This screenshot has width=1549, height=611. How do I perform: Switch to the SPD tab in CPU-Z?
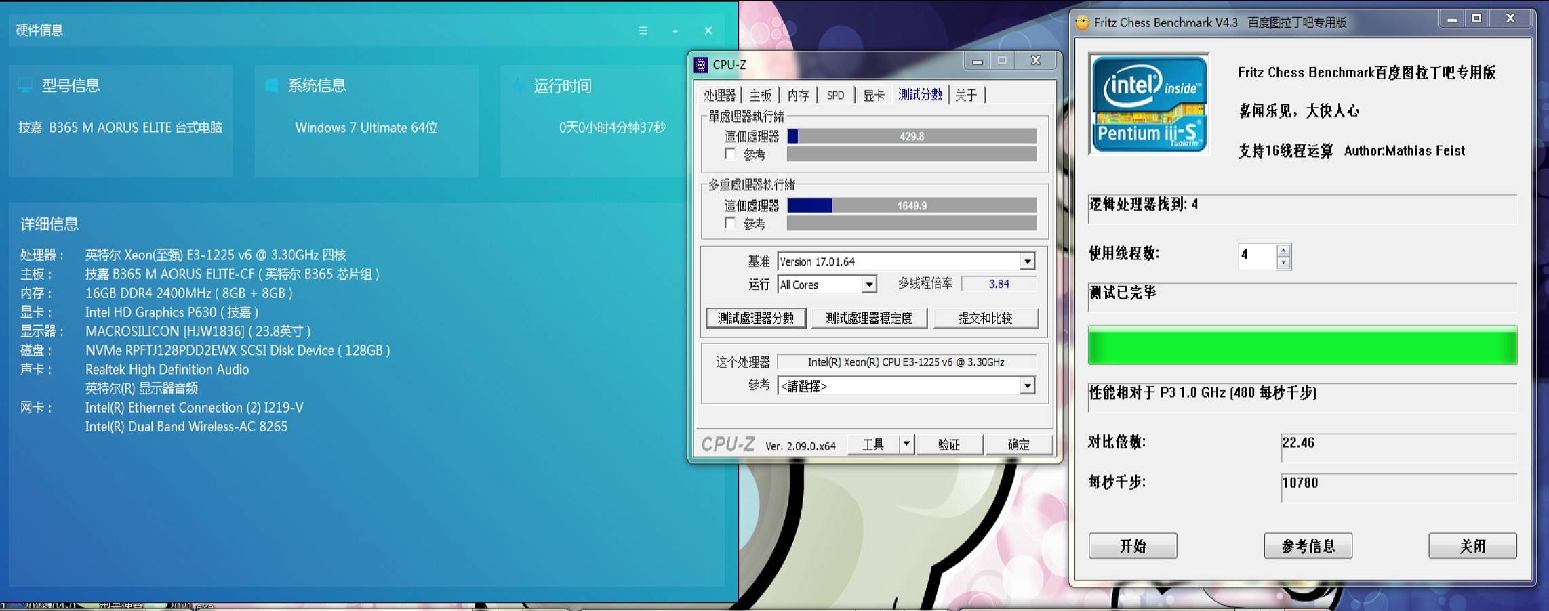pos(835,95)
